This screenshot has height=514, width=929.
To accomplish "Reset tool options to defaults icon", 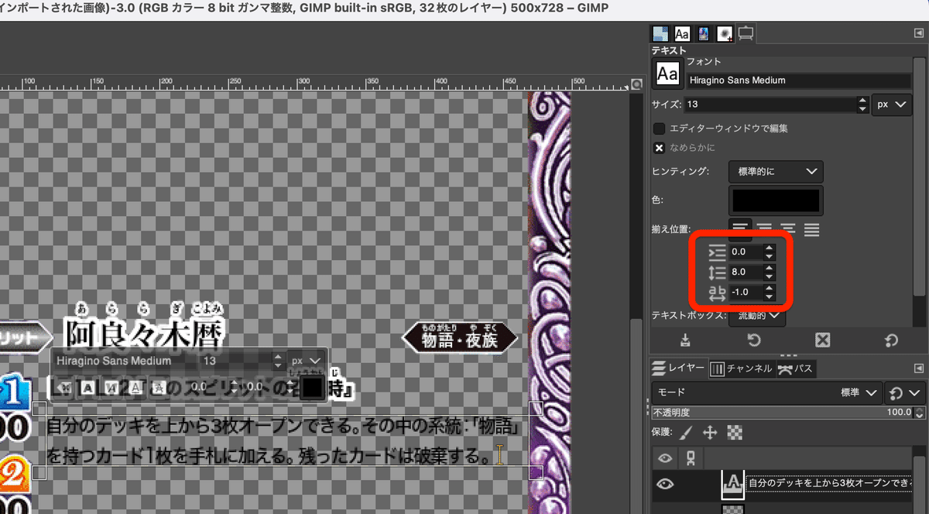I will point(891,341).
